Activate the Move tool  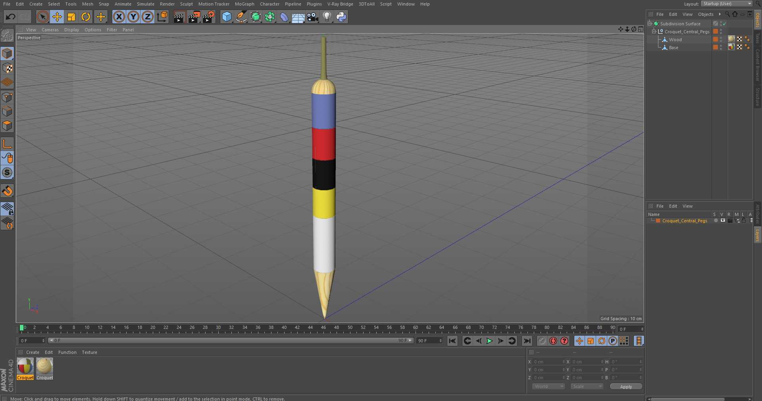click(57, 17)
